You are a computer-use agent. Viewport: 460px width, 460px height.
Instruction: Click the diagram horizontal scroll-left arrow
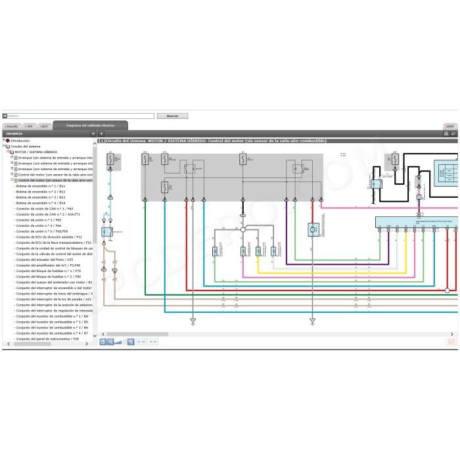pyautogui.click(x=103, y=334)
